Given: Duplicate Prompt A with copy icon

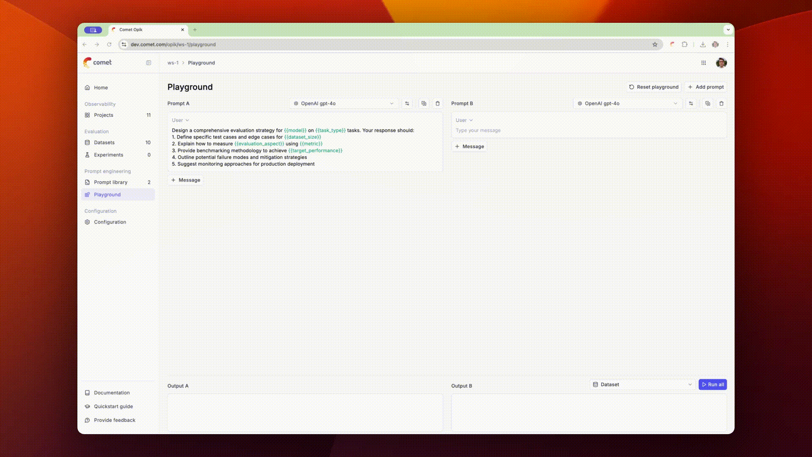Looking at the screenshot, I should (424, 104).
